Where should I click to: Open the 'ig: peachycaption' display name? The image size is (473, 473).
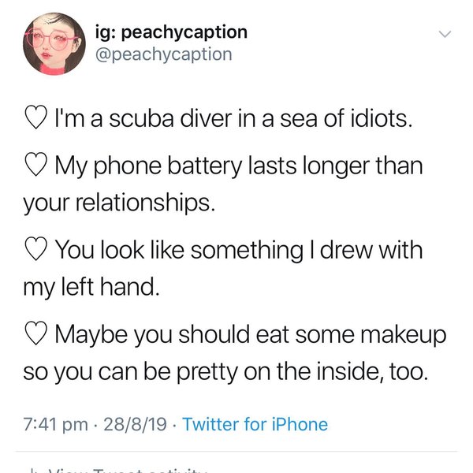tap(170, 32)
